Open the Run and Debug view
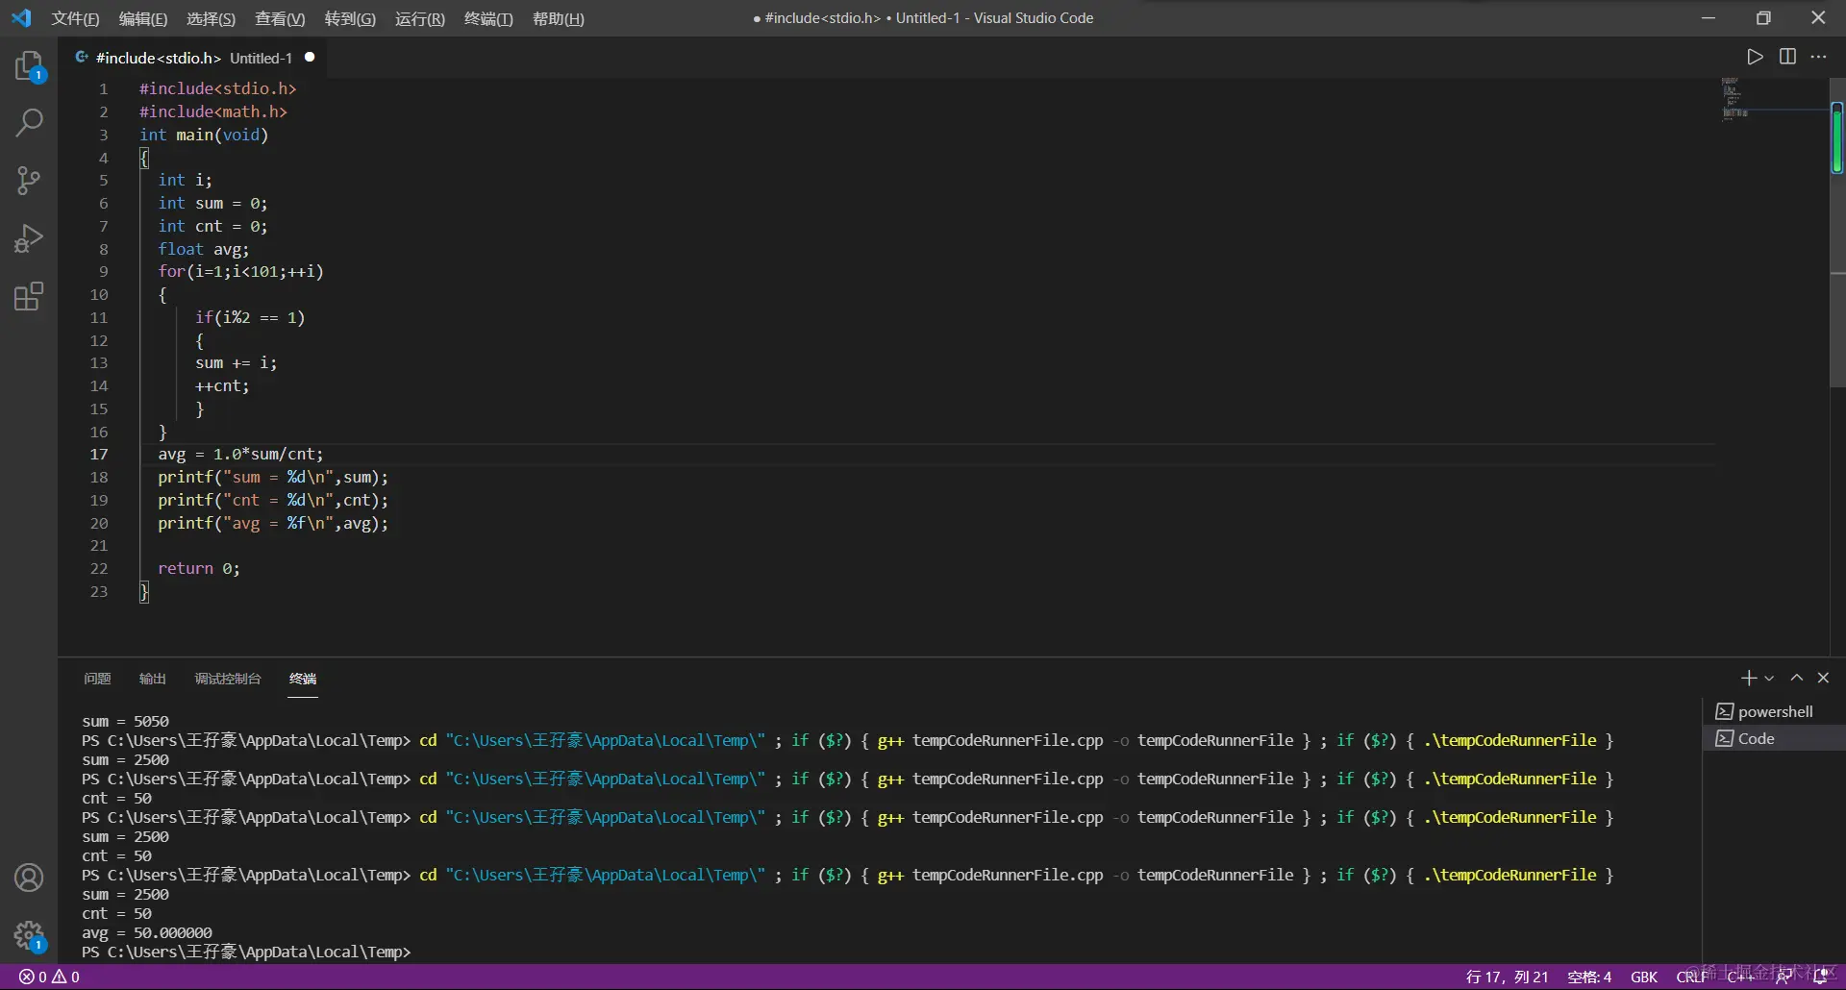 pos(29,238)
